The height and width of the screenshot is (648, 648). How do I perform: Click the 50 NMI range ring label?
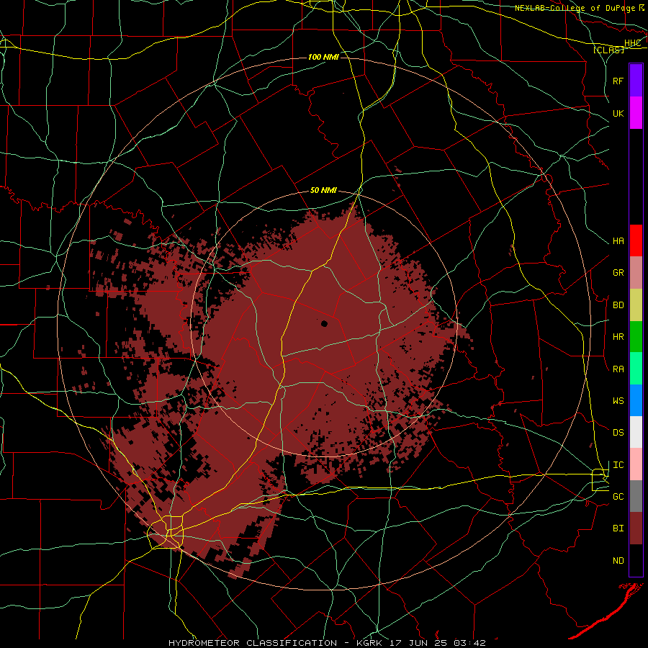323,191
